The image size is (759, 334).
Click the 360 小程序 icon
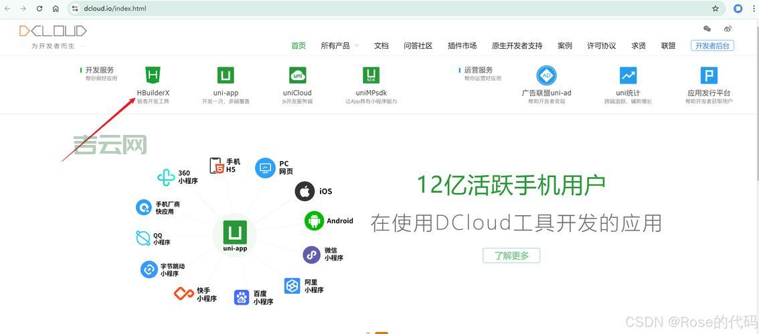[x=166, y=178]
